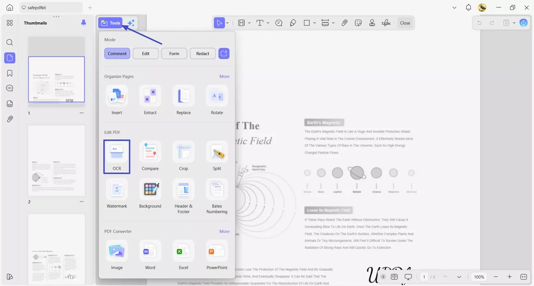Close the comment toolbar

[x=405, y=23]
